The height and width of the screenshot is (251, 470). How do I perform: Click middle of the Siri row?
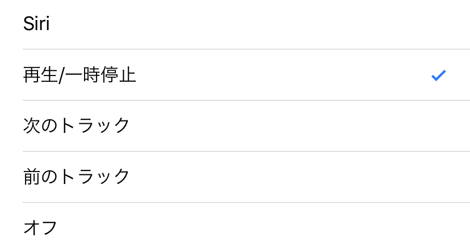[235, 24]
